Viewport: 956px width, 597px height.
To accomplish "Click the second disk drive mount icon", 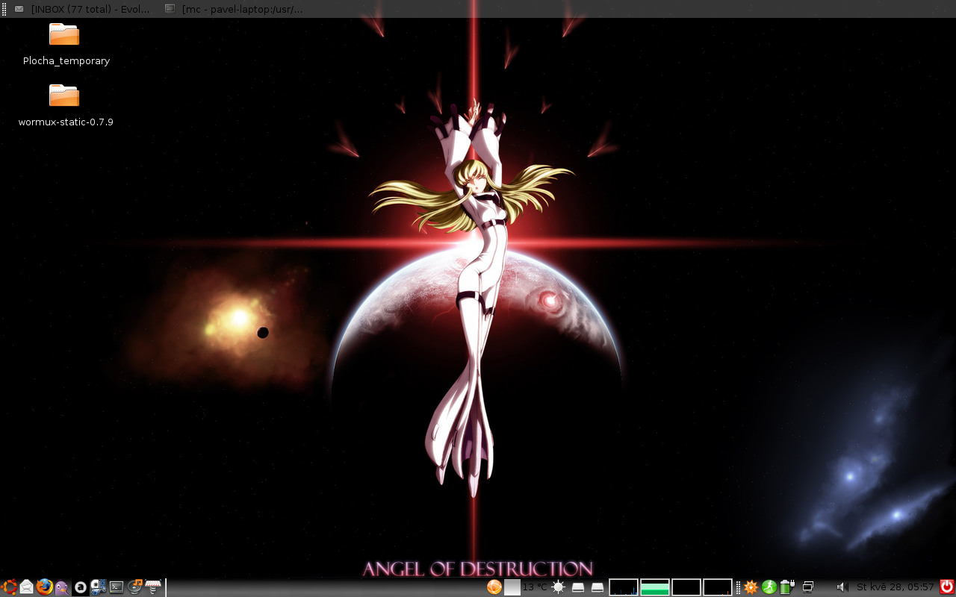I will coord(597,587).
